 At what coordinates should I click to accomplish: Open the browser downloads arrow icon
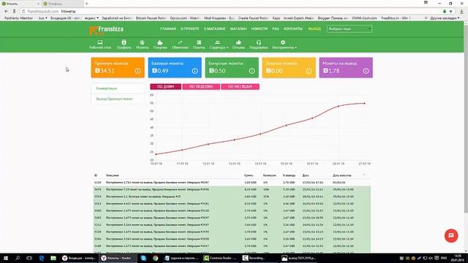click(x=461, y=12)
